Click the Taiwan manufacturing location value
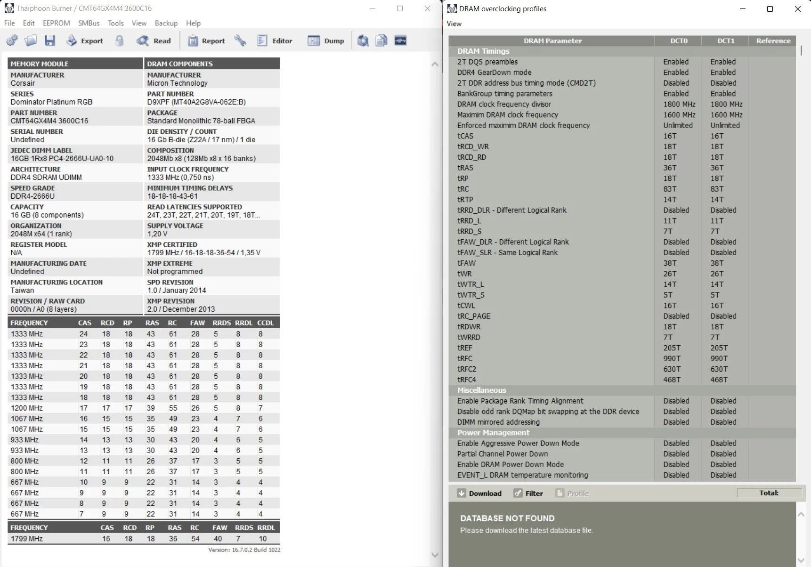 22,291
